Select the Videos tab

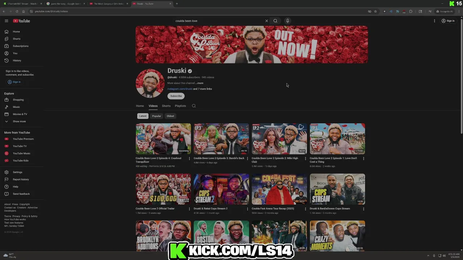(x=153, y=106)
